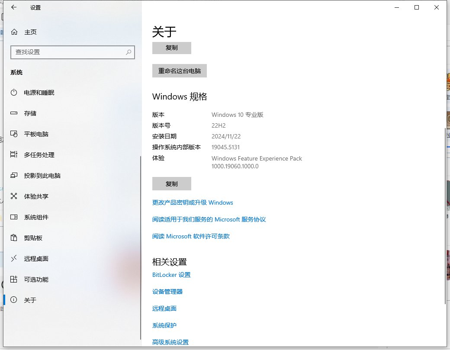450x350 pixels.
Task: Click the 1000.19060.1000.0 experience pack version
Action: (x=235, y=166)
